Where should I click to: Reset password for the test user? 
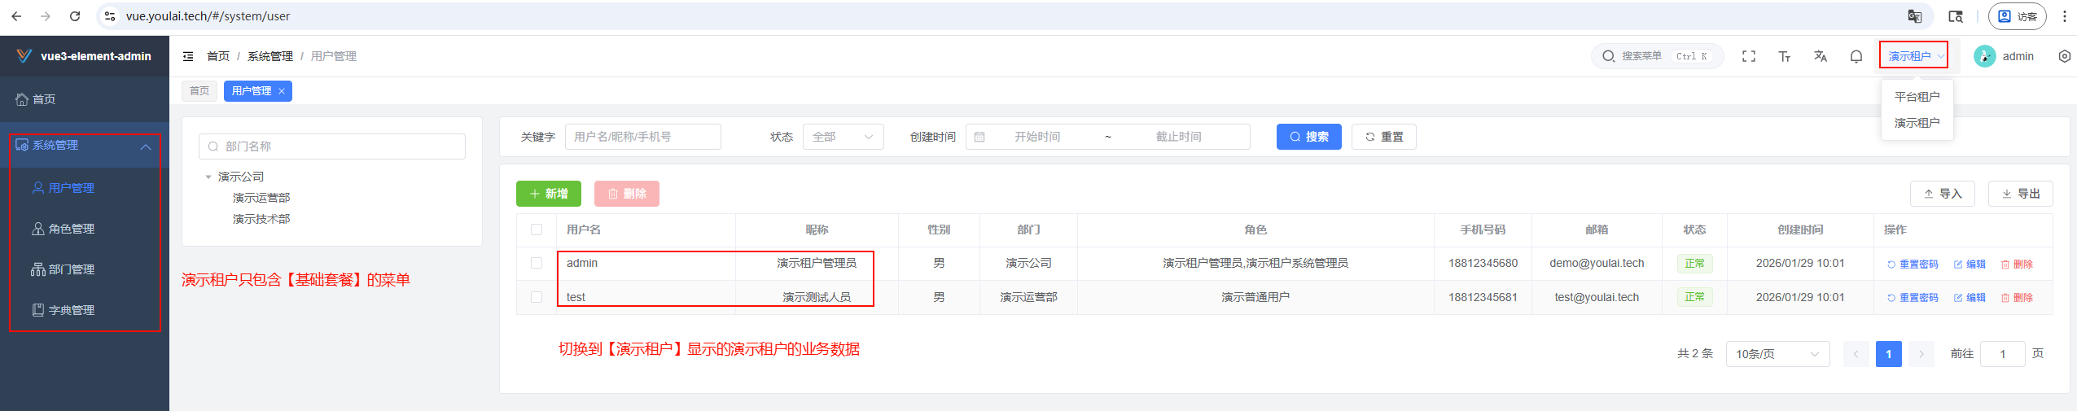[x=1913, y=298]
